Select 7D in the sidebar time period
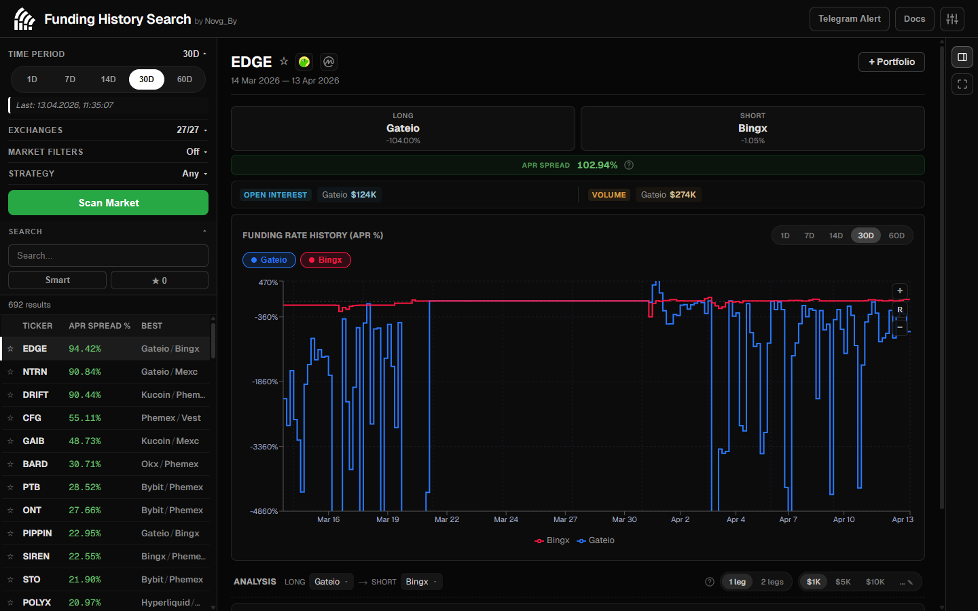This screenshot has width=978, height=611. click(x=70, y=79)
